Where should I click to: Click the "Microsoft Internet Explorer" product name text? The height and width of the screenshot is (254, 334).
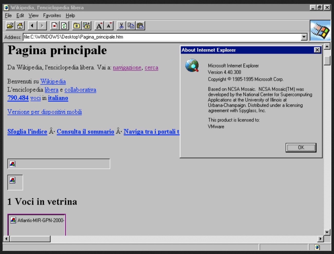233,66
